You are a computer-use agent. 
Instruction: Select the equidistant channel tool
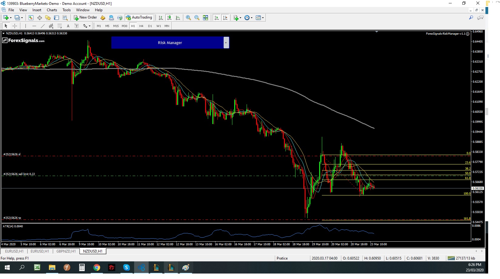51,26
